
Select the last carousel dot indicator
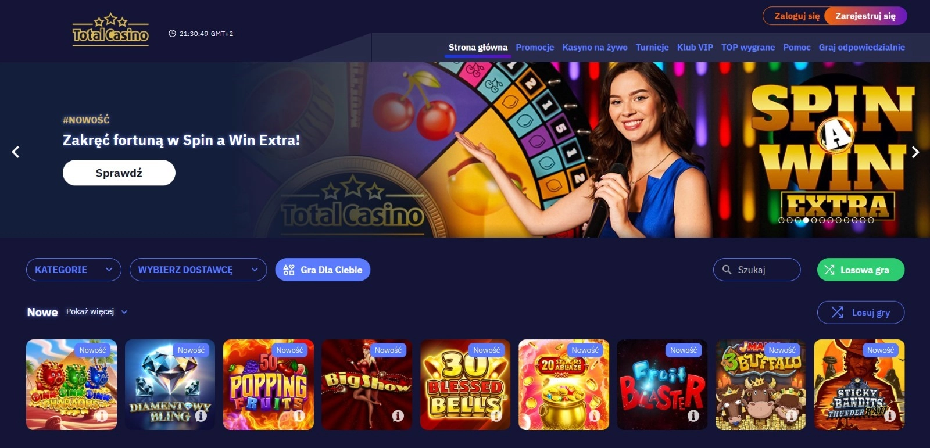click(x=871, y=220)
